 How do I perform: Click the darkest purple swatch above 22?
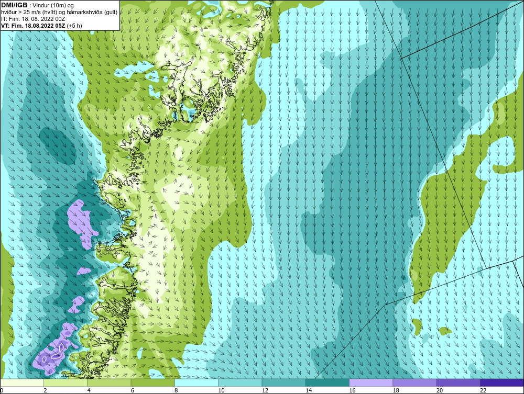click(x=502, y=382)
